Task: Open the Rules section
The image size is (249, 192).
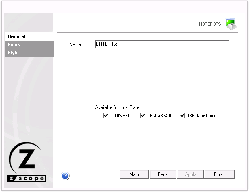Action: (29, 44)
